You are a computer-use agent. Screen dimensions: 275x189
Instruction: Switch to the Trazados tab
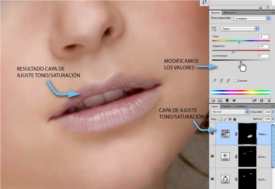pyautogui.click(x=240, y=107)
